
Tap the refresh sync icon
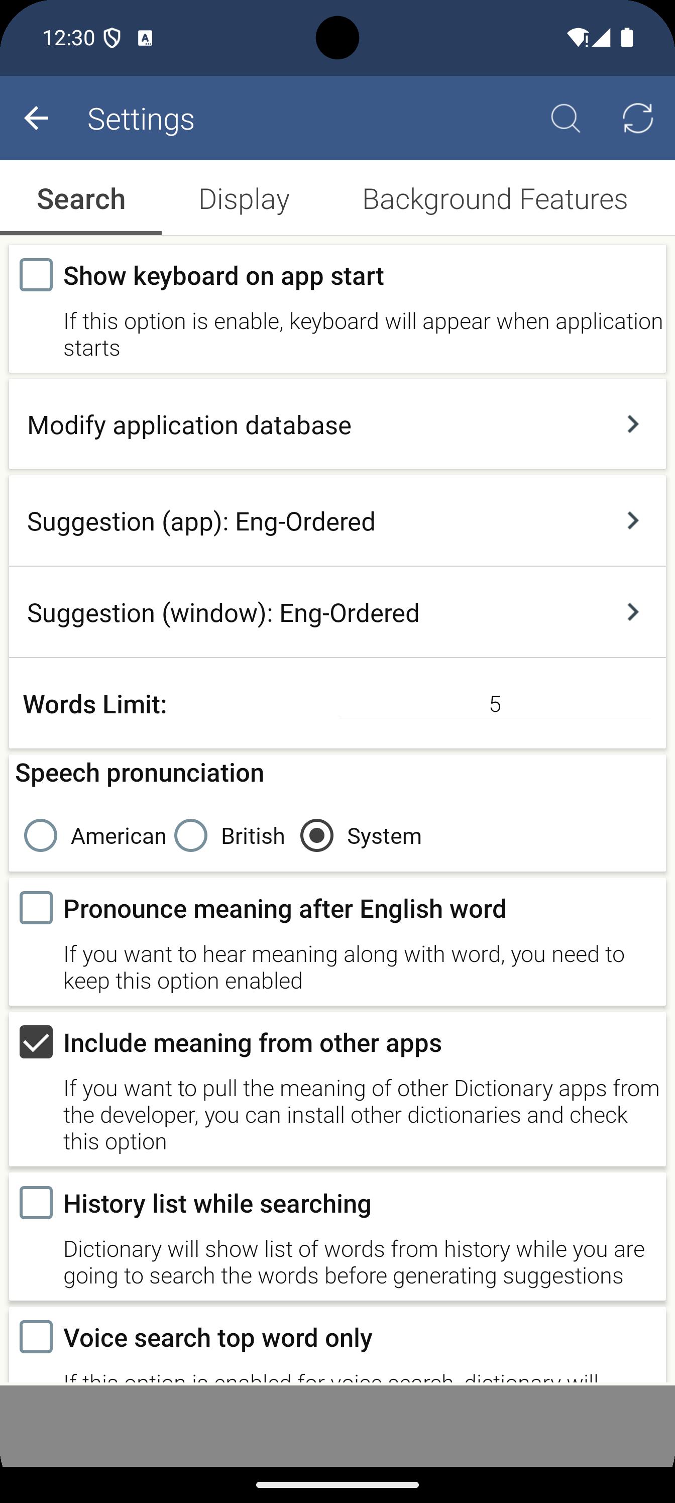pyautogui.click(x=638, y=119)
